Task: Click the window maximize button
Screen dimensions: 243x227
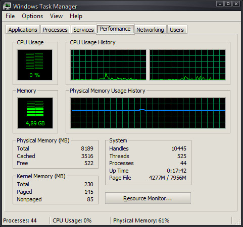Action: pos(228,4)
